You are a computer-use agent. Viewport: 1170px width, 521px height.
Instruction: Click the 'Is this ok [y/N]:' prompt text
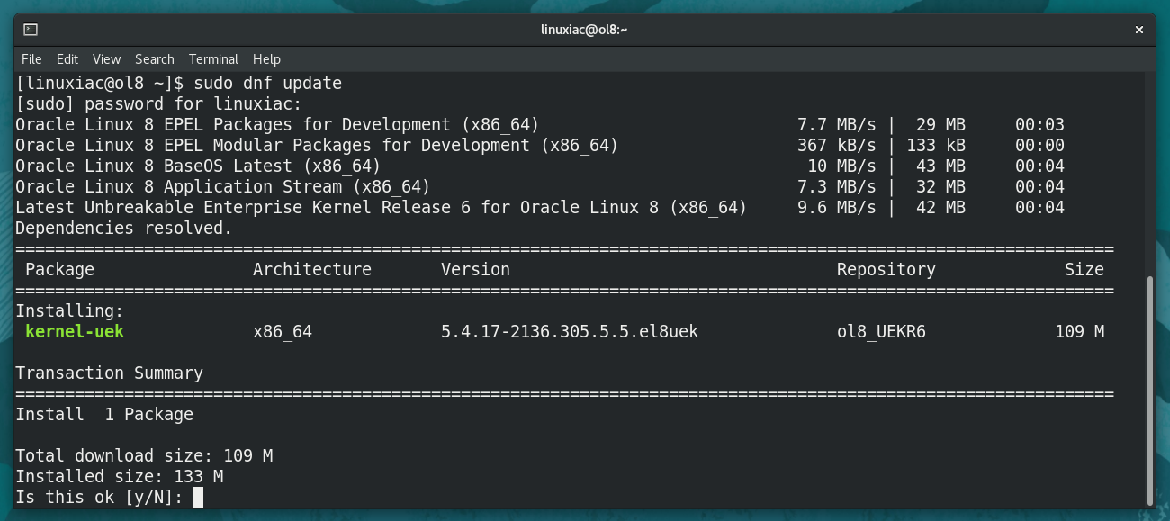(99, 498)
